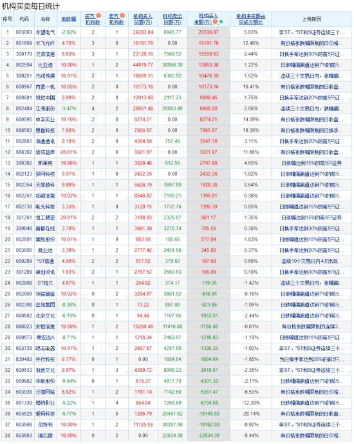Image resolution: width=354 pixels, height=444 pixels.
Task: Open 上榜原因 link in 比亚迪 row
Action: [312, 65]
